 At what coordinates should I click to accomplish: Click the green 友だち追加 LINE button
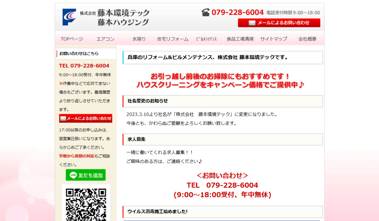tap(85, 175)
